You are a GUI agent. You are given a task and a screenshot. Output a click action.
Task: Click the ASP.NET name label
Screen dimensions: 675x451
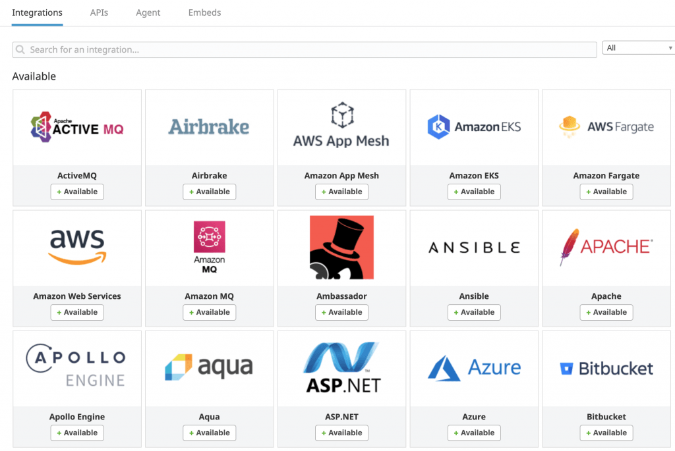tap(342, 417)
